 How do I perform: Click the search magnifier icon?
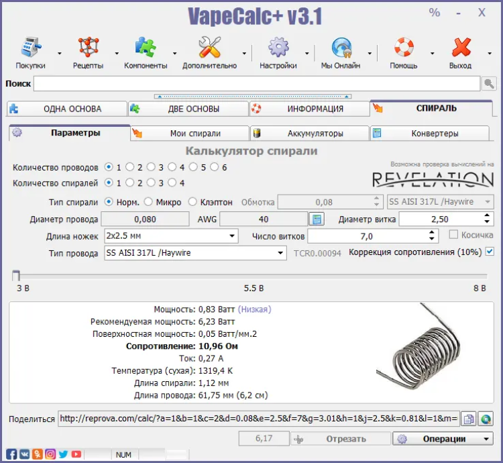click(x=490, y=84)
